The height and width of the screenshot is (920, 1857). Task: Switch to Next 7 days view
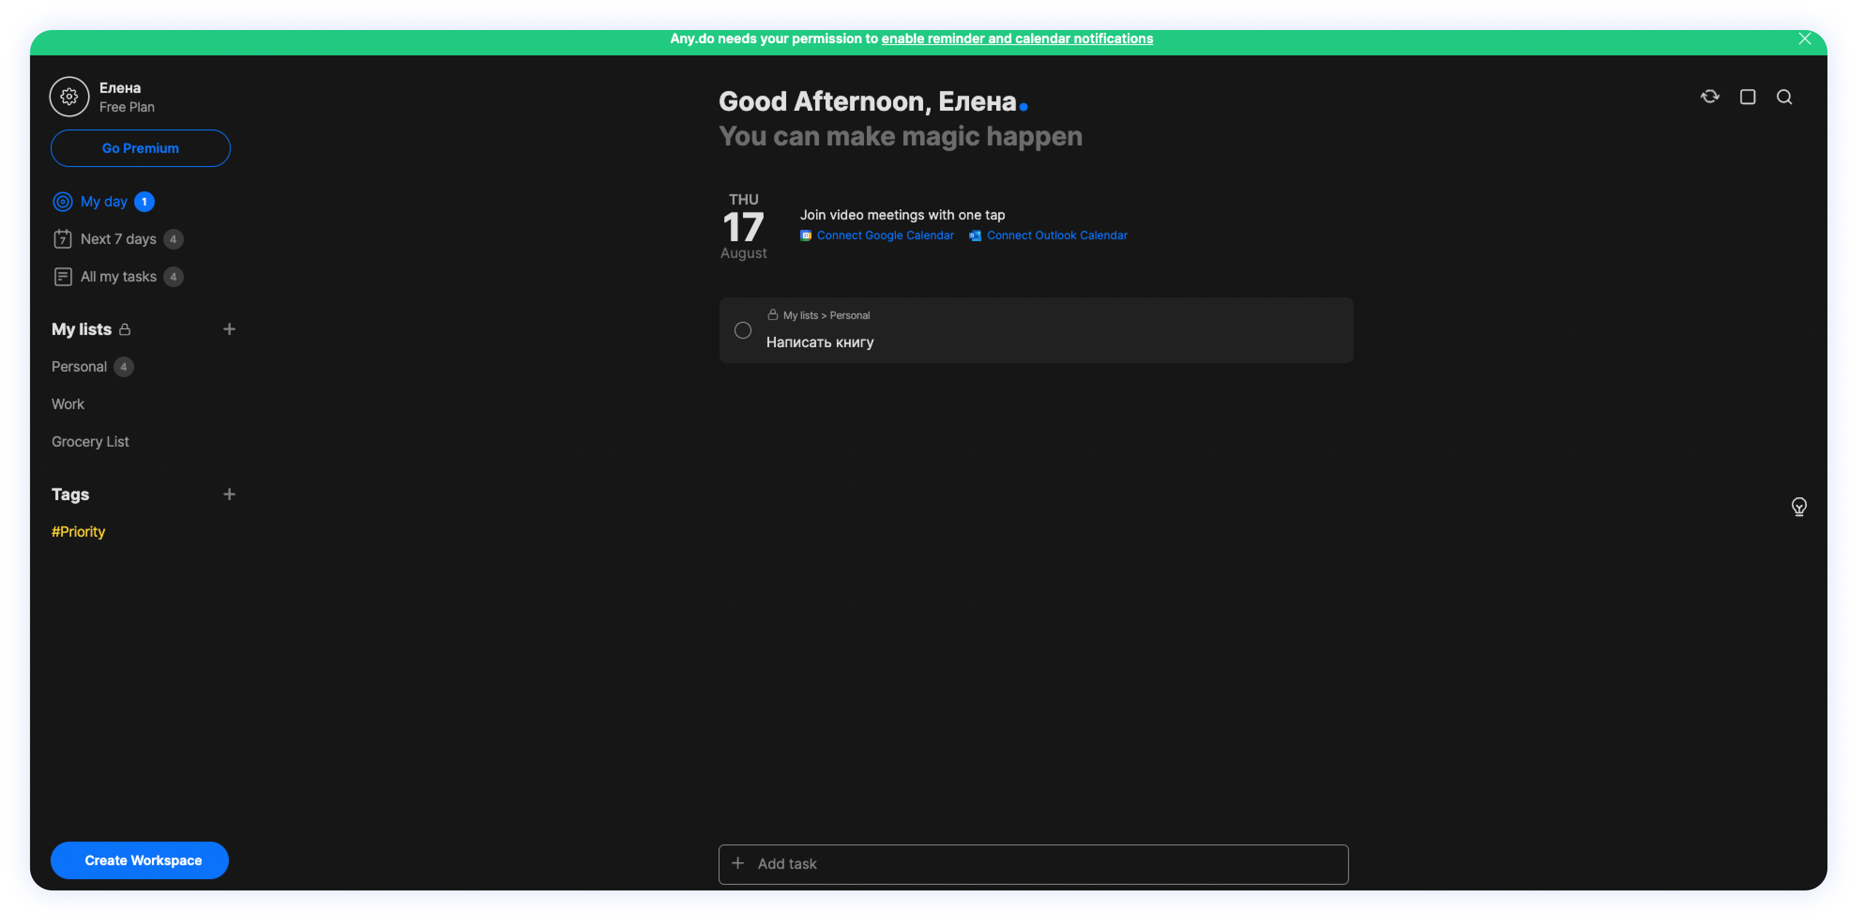click(x=118, y=239)
